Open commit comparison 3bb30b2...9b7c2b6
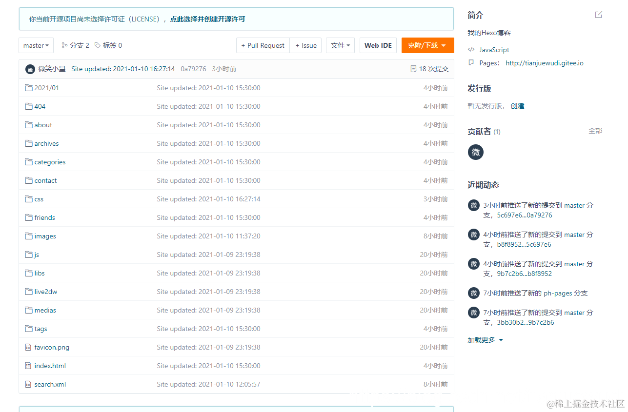 pos(526,322)
